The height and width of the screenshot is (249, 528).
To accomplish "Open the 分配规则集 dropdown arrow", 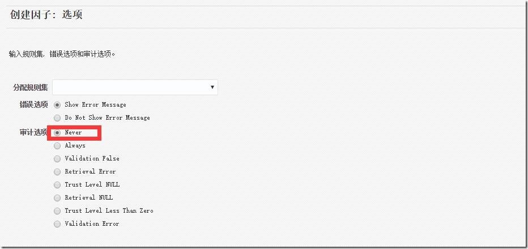I will click(212, 87).
